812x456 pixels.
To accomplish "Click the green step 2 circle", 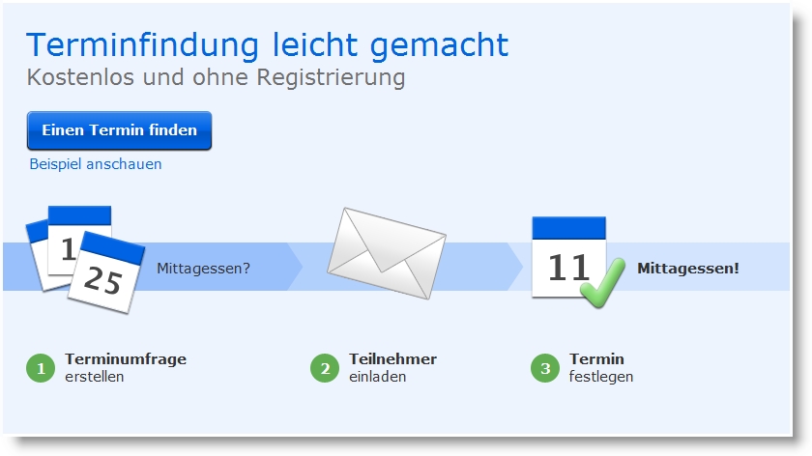I will pos(325,368).
